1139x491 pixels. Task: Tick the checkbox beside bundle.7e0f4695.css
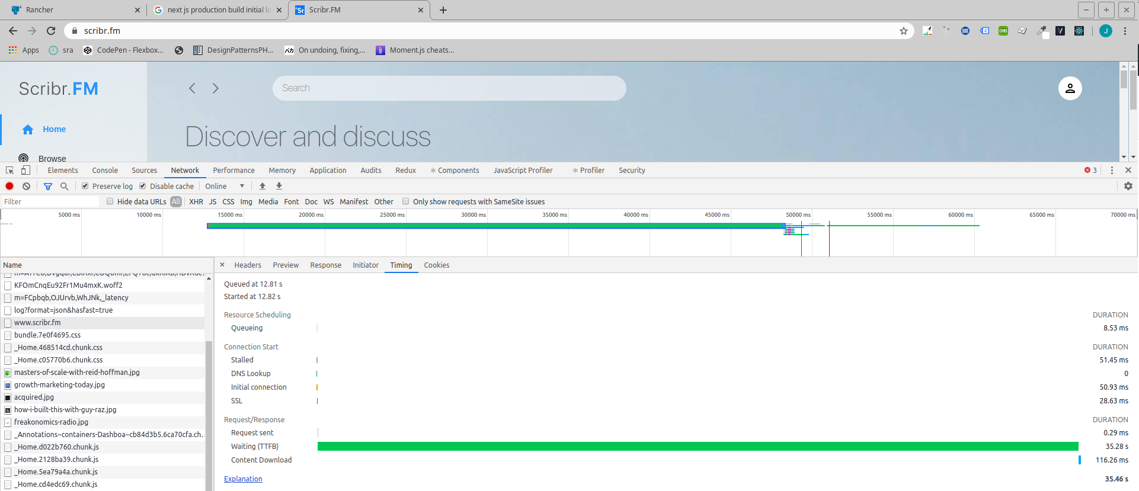point(8,335)
